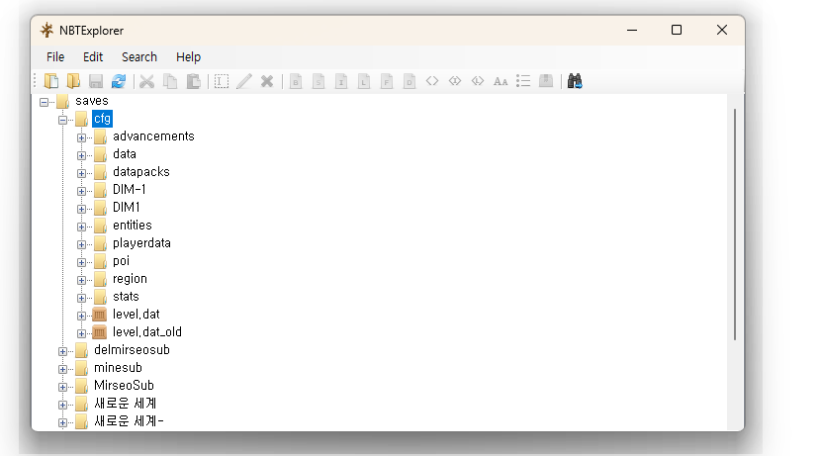Add a Float tag with the F icon
This screenshot has height=456, width=821.
(x=387, y=81)
